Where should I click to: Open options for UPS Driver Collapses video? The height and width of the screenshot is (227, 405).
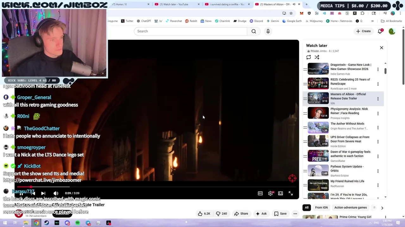click(x=378, y=142)
